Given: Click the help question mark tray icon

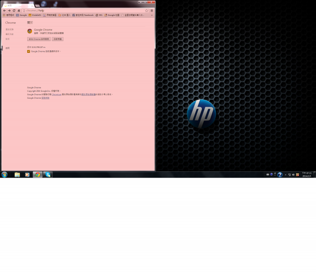Looking at the screenshot, I should [x=280, y=174].
